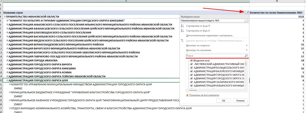Viewport: 306px width, 113px height.
Task: Expand АДМИНИСТРАЦИЯ ВАСИЛЬЕВСКОГО СЕЛЬСКОГО ПОСЕЛЕНИЯ row
Action: [8, 37]
